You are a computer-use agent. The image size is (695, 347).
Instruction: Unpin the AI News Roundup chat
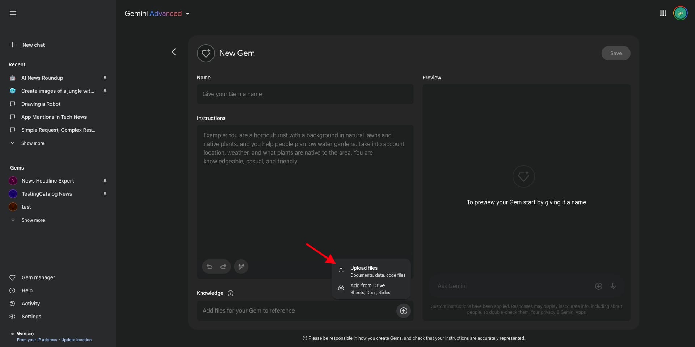tap(105, 78)
